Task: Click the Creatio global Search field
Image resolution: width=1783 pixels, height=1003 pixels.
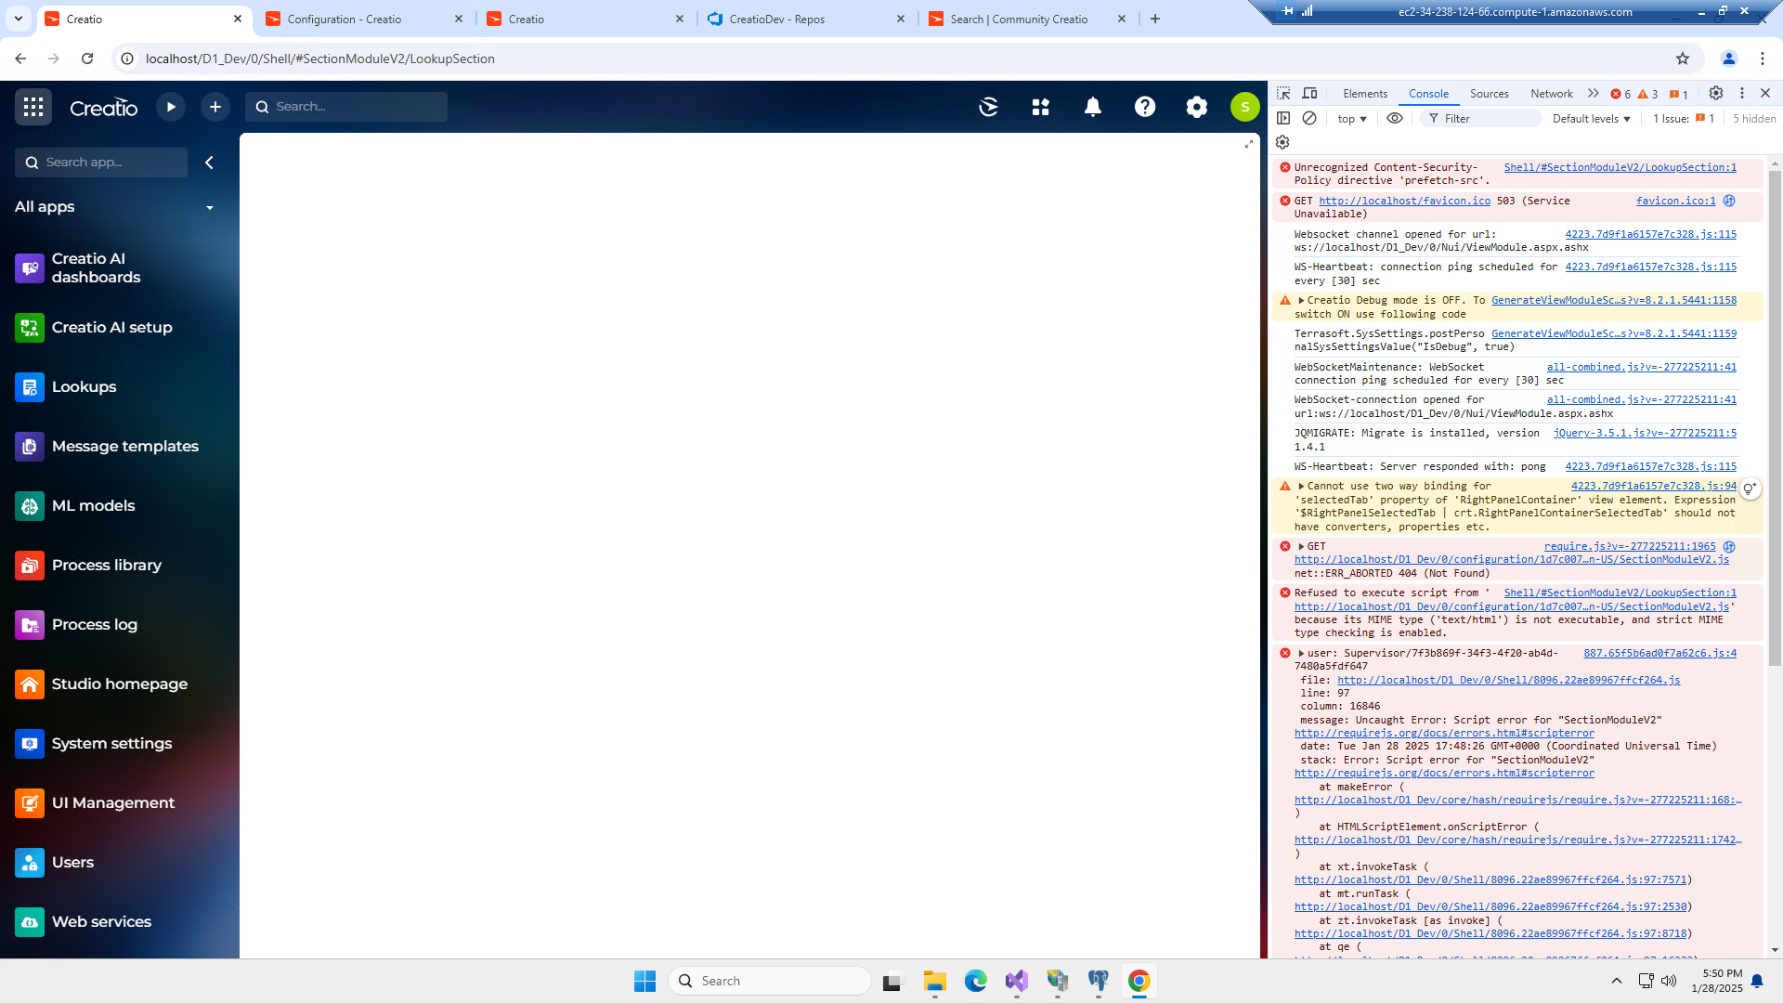Action: tap(346, 107)
